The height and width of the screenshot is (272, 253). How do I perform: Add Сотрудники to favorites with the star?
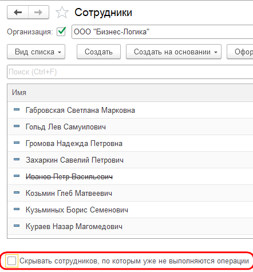(62, 13)
